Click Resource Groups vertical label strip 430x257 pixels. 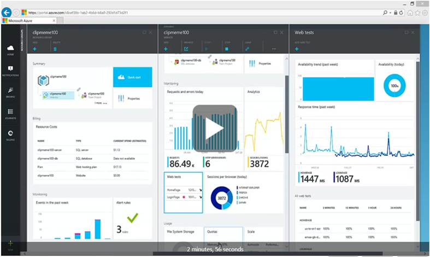pos(22,40)
